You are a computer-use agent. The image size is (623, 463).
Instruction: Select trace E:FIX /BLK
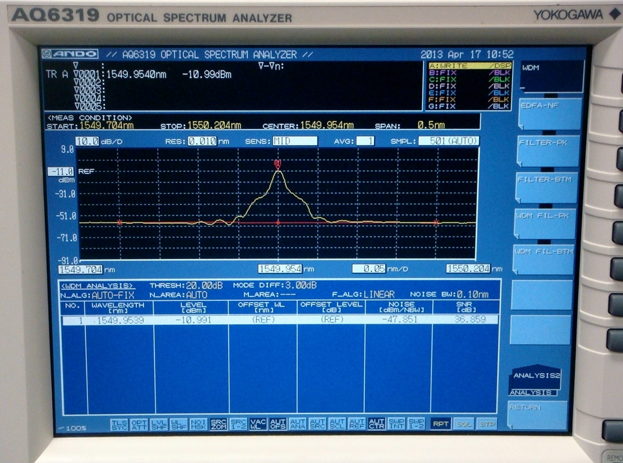(x=469, y=93)
